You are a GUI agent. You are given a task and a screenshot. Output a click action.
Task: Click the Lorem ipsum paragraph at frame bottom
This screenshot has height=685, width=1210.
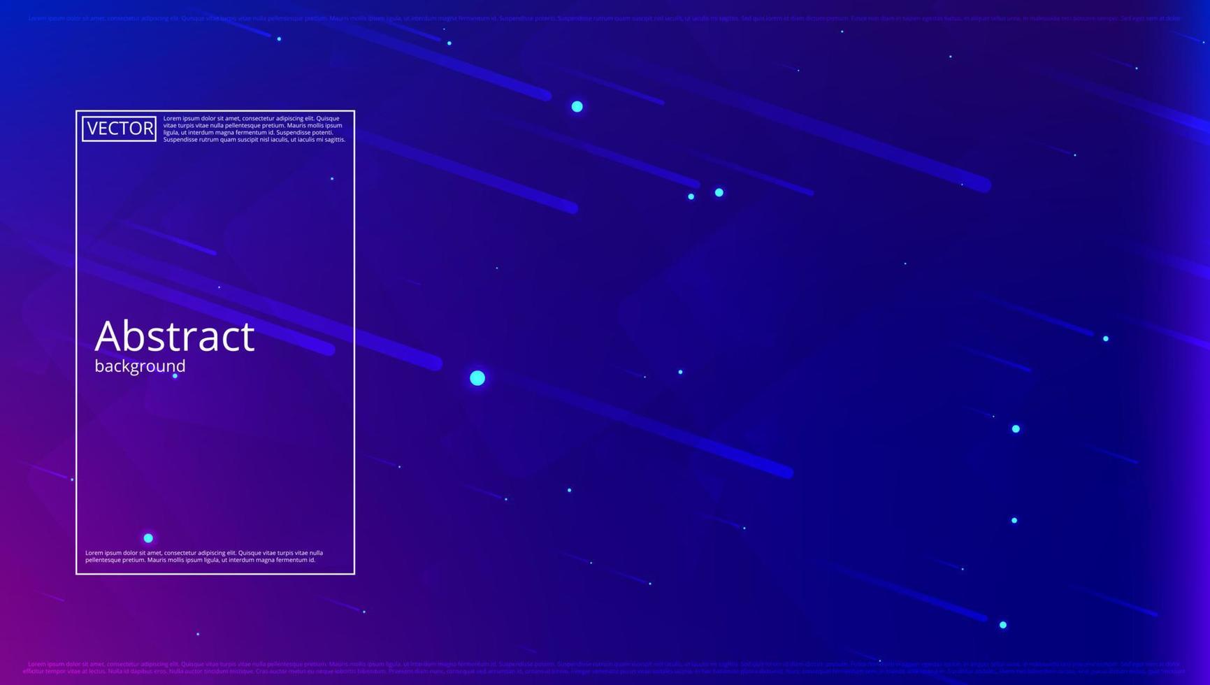(204, 556)
